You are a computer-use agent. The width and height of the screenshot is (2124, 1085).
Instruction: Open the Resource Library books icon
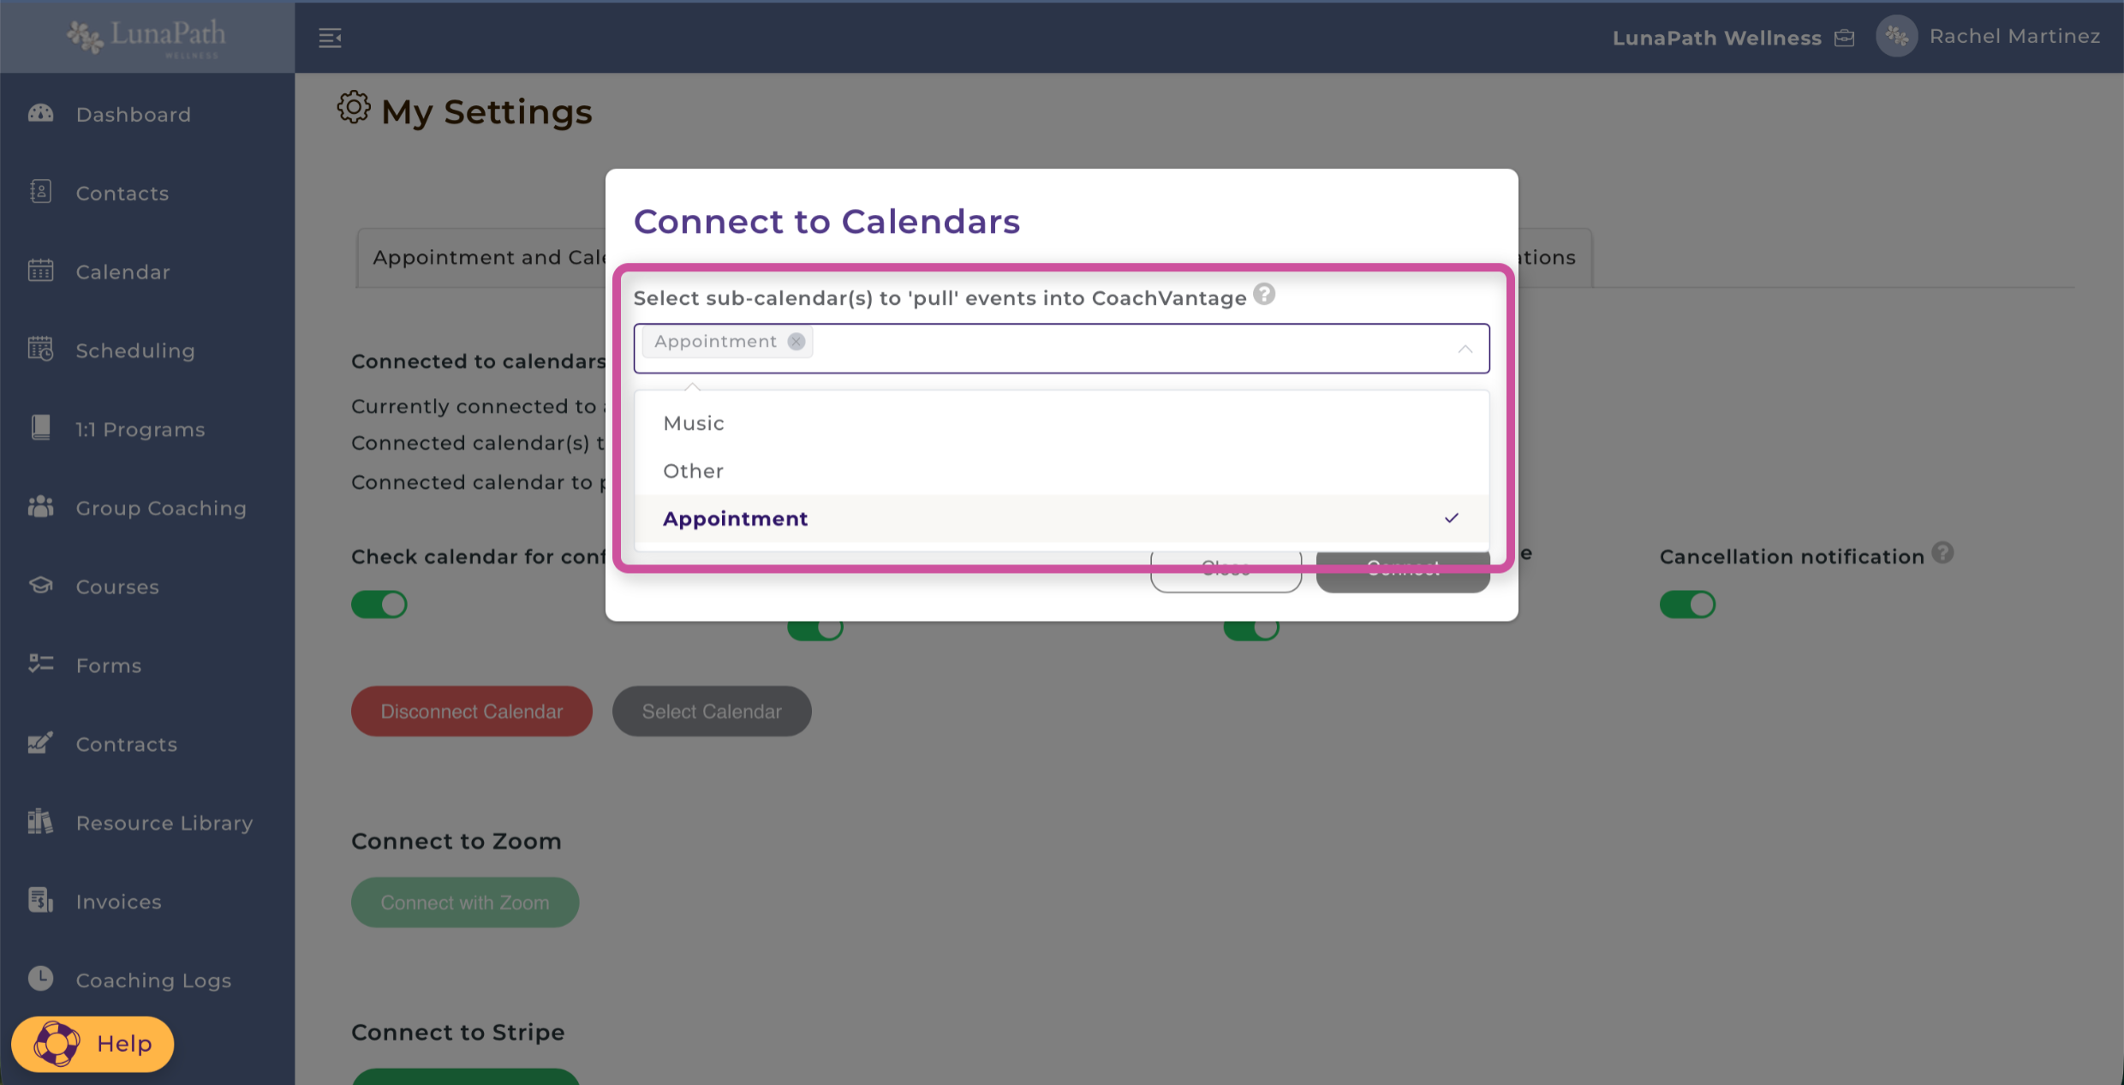click(40, 822)
